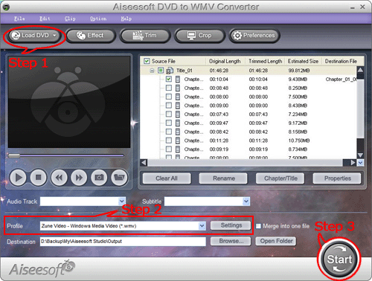The width and height of the screenshot is (372, 281).
Task: Click the film icon of 9.438MB chapter
Action: tap(178, 80)
